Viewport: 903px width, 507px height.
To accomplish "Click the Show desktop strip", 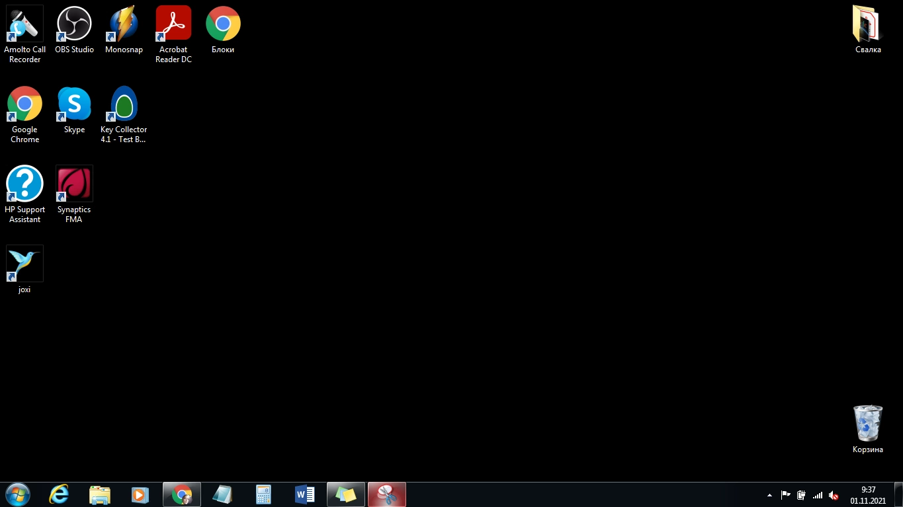I will point(898,494).
